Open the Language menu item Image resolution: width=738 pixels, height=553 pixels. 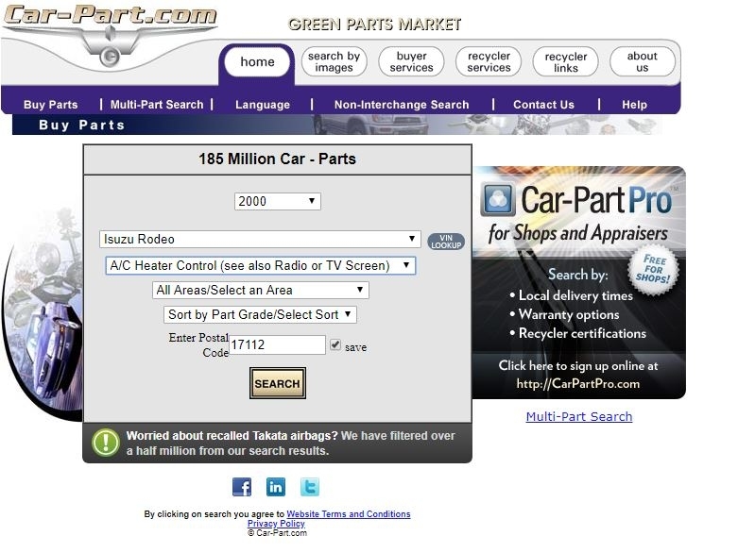tap(263, 105)
